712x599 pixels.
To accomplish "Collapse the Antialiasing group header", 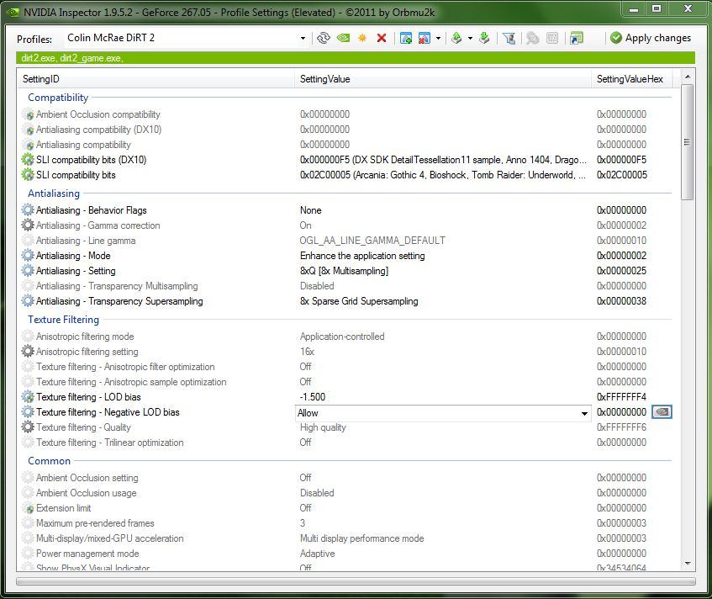I will (54, 193).
